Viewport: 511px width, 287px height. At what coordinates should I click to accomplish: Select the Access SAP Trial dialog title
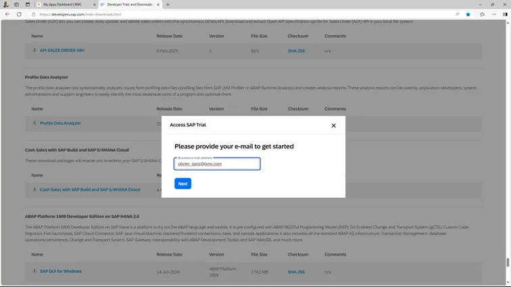point(188,125)
